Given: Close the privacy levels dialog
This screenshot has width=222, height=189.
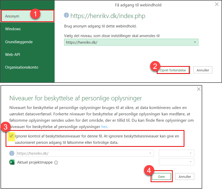Looking at the screenshot, I should click(199, 89).
